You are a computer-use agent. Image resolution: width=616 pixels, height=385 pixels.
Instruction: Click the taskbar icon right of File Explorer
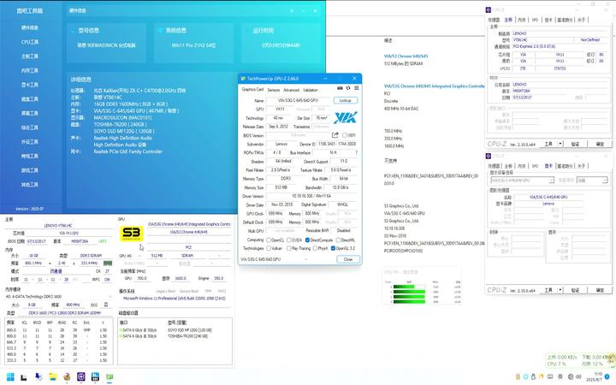pyautogui.click(x=67, y=377)
